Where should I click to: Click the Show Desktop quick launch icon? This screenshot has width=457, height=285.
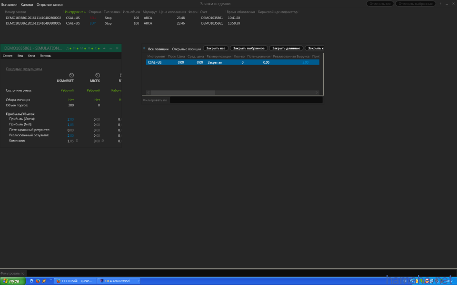(x=31, y=281)
